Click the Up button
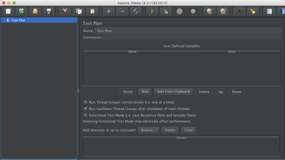Viewport: 285px width, 160px height. pyautogui.click(x=221, y=92)
